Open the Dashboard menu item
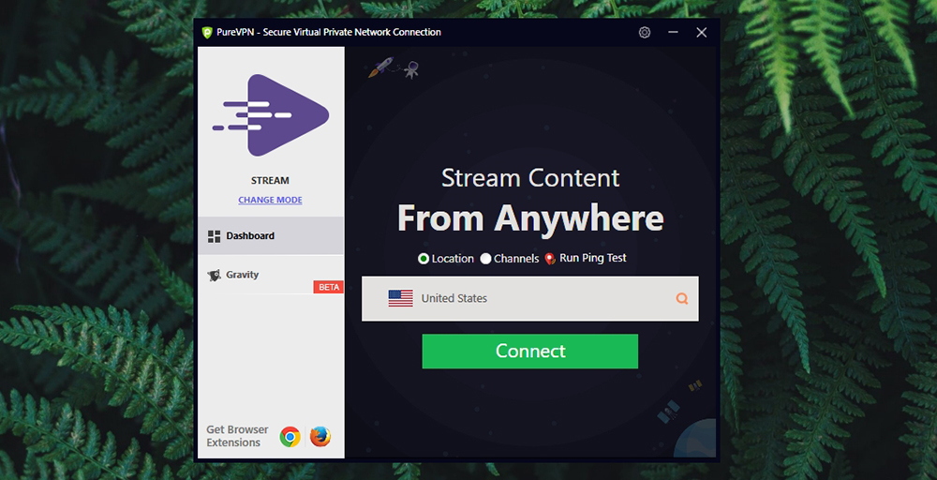 271,235
